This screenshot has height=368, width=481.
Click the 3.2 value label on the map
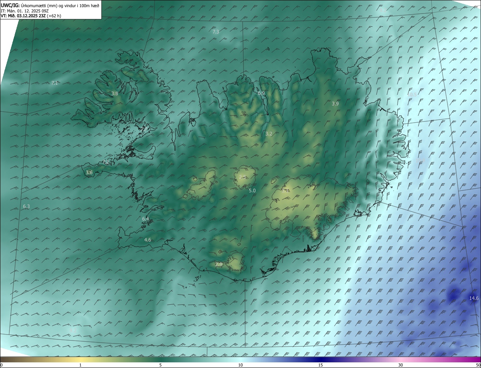269,134
